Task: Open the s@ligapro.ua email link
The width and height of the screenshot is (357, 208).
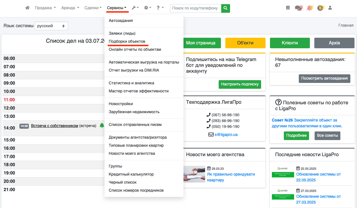Action: (226, 135)
